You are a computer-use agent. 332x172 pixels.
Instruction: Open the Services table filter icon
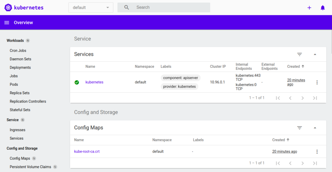(299, 54)
